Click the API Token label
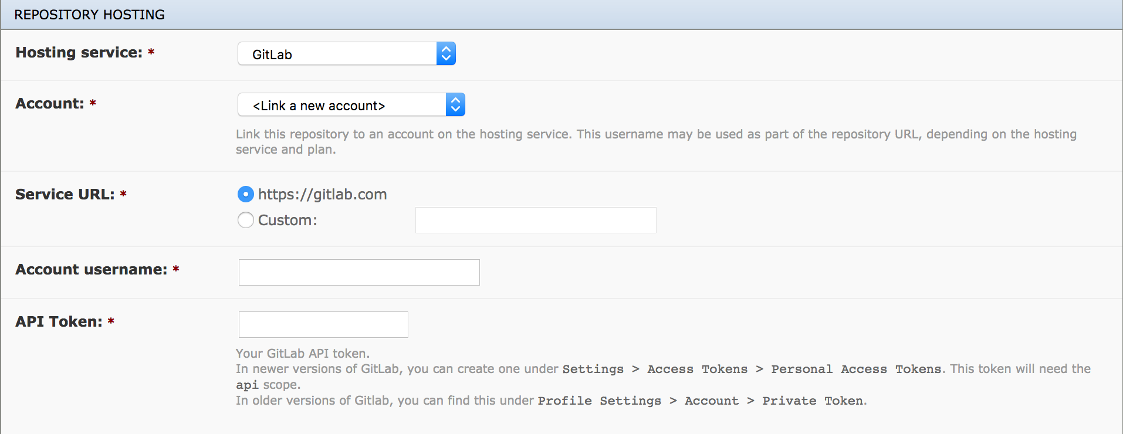Screen dimensions: 1123x434 pyautogui.click(x=59, y=321)
